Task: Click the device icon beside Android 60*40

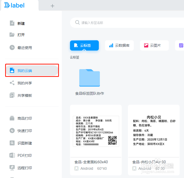Action: coord(76,168)
